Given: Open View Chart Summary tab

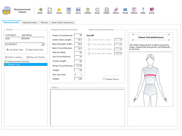Looking at the screenshot, I should click(63, 23).
